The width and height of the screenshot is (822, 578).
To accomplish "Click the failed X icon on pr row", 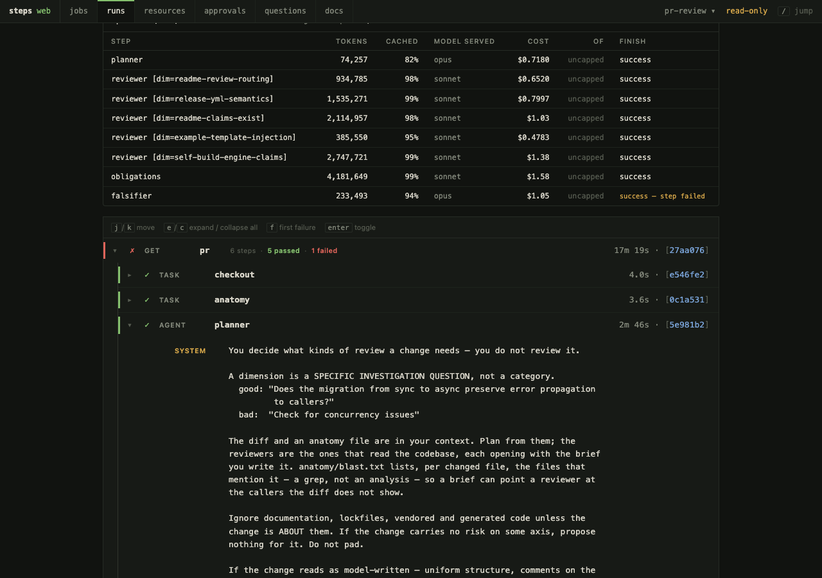I will click(132, 251).
